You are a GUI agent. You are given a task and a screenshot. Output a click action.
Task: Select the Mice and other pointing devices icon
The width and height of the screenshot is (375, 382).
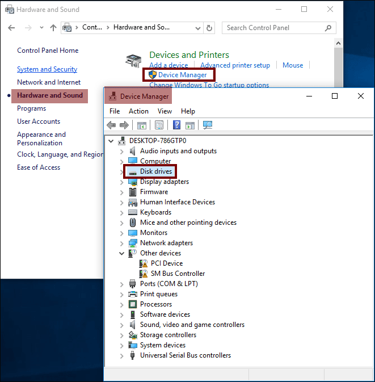pos(133,223)
